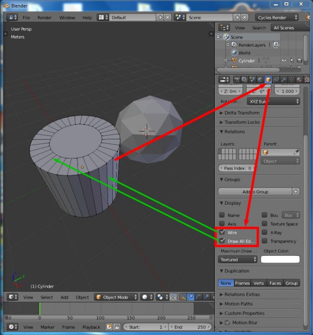The image size is (313, 335).
Task: Select Faces duplication option
Action: click(275, 283)
